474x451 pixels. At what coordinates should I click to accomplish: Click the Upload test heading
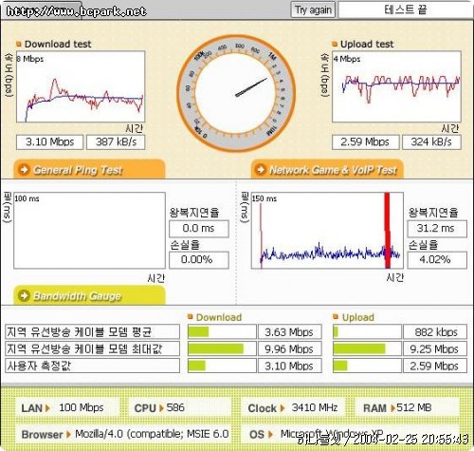367,44
